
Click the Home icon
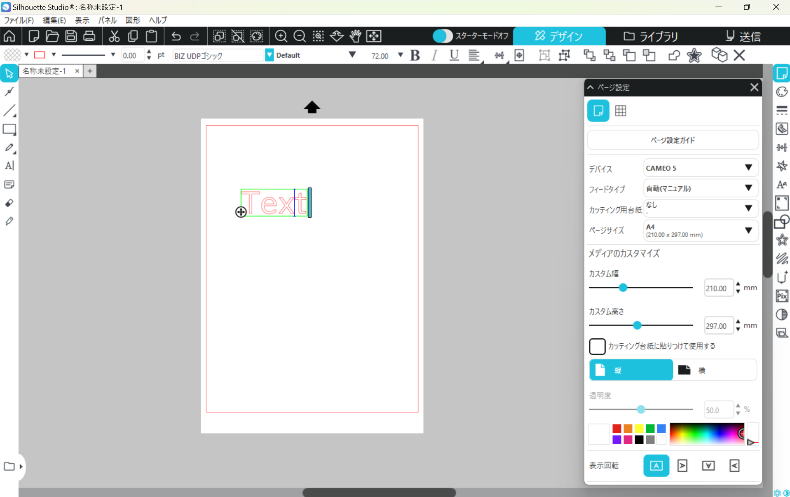[x=9, y=36]
